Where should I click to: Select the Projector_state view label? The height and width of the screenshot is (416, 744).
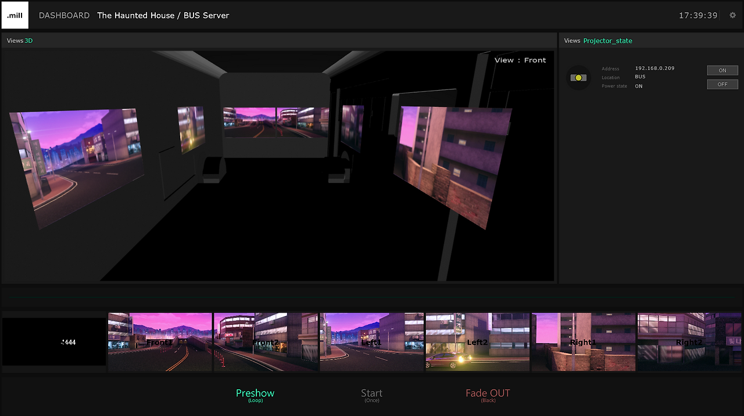tap(607, 41)
